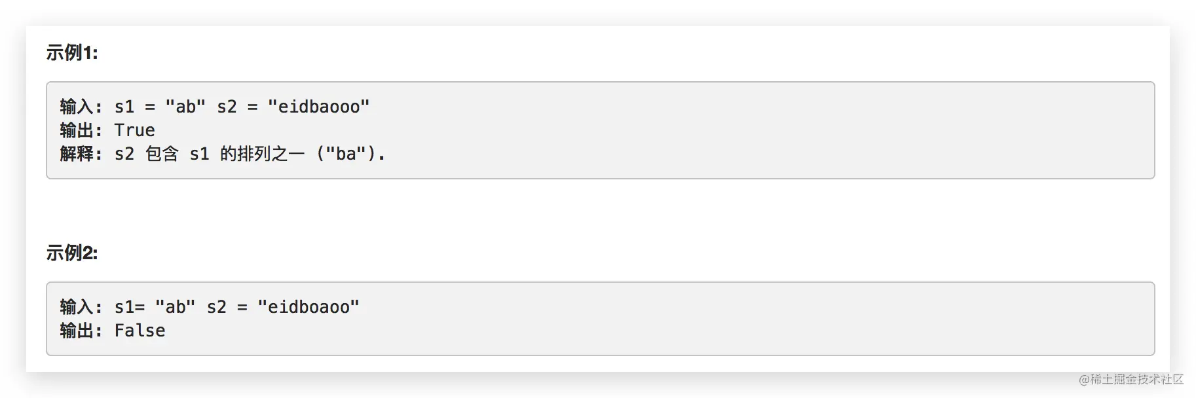
Task: Click the first example code block
Action: [600, 130]
